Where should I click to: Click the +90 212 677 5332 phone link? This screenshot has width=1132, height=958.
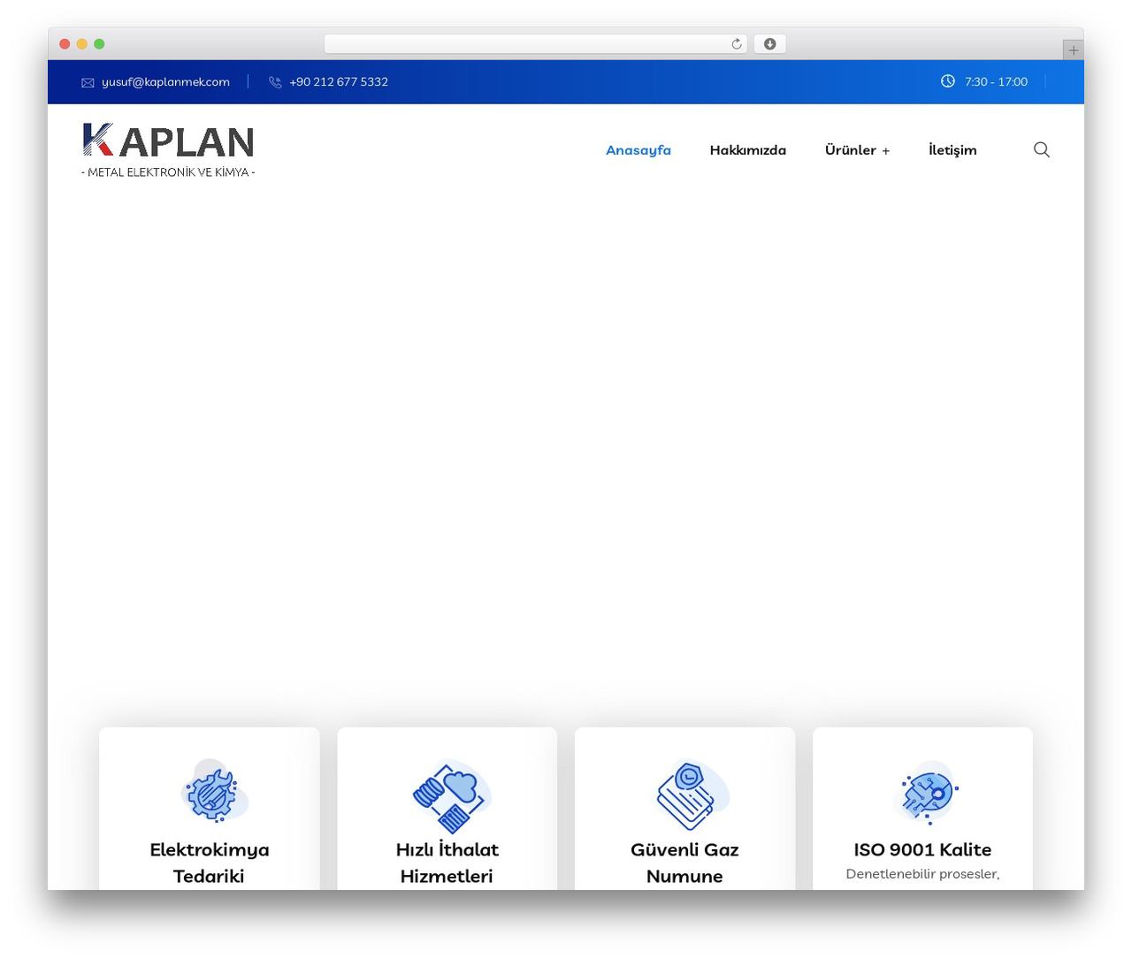pos(339,82)
